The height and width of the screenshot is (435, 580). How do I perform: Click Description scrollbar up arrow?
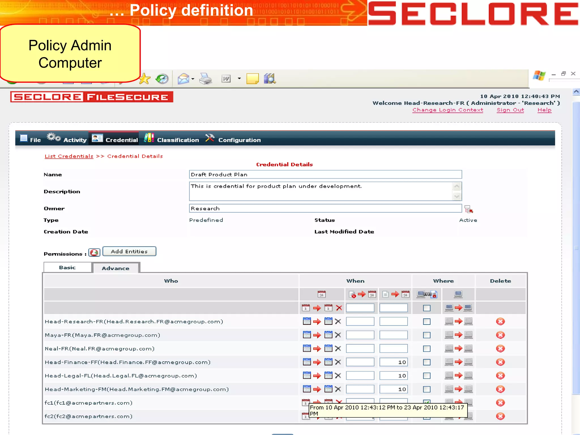457,186
